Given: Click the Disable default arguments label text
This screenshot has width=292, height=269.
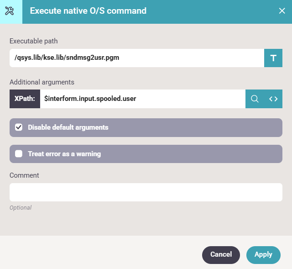Looking at the screenshot, I should tap(68, 127).
